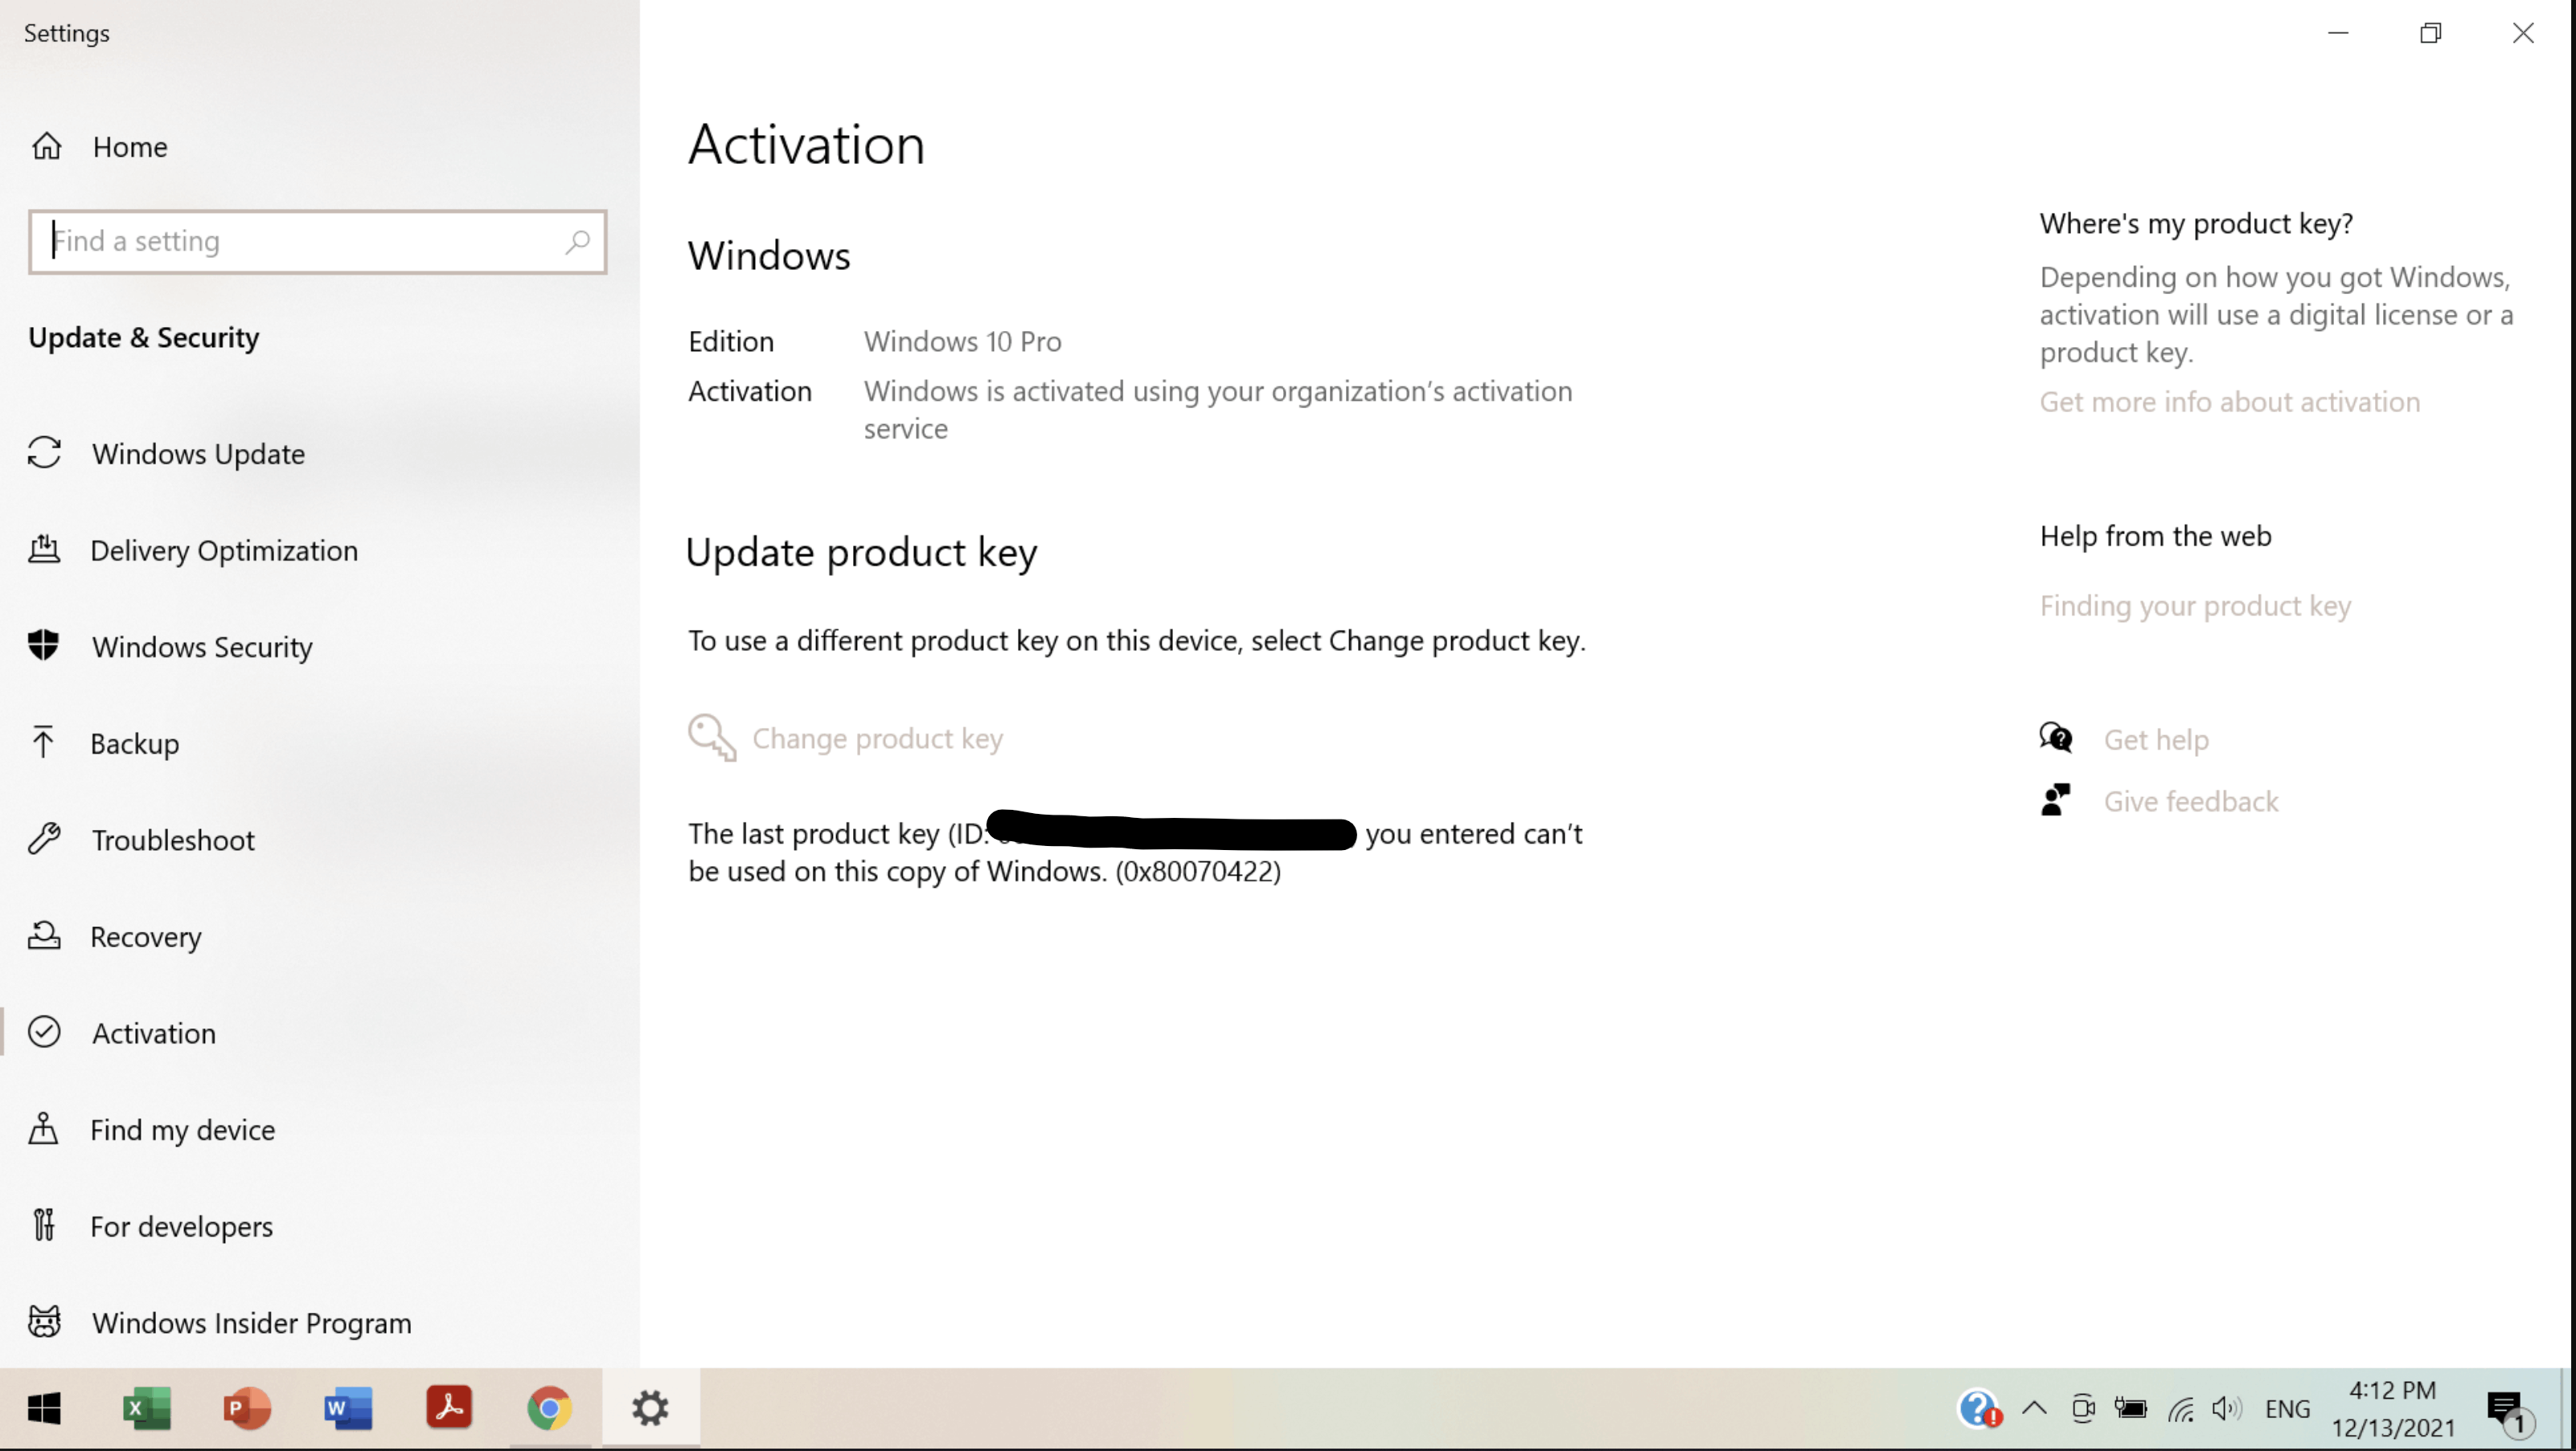Open Windows Update settings page
The image size is (2576, 1451).
[198, 454]
